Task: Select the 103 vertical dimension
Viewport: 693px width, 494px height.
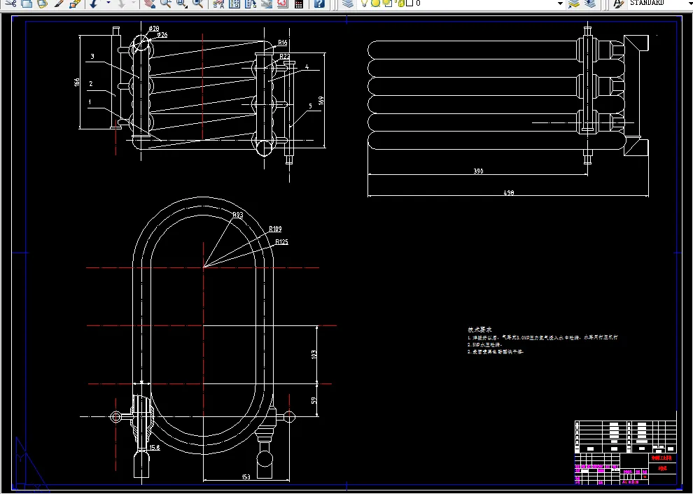Action: 314,354
